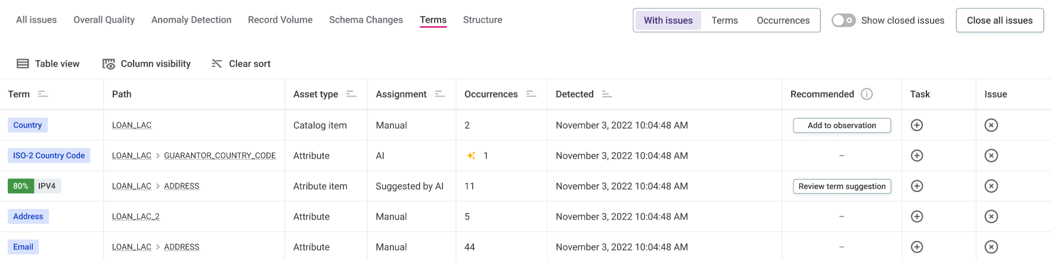Open the Schema Changes tab
Image resolution: width=1051 pixels, height=260 pixels.
pyautogui.click(x=365, y=20)
